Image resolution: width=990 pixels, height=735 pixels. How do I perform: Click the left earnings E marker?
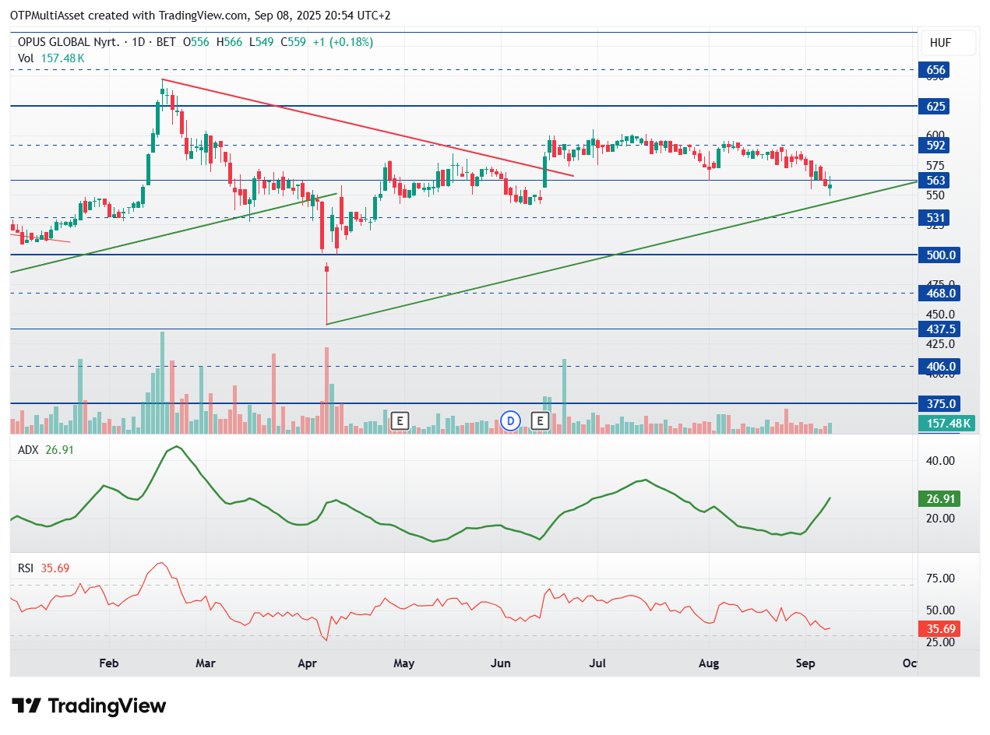click(x=400, y=421)
